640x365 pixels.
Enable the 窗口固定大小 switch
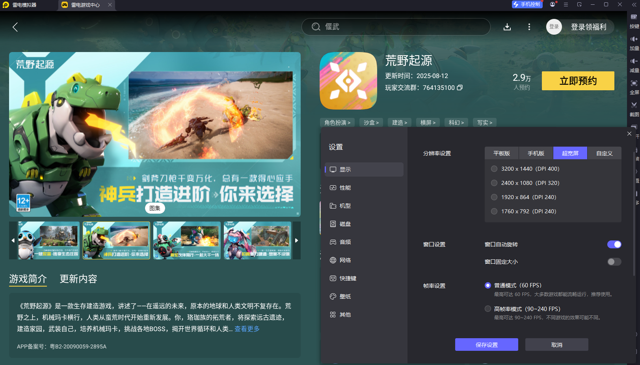tap(614, 262)
